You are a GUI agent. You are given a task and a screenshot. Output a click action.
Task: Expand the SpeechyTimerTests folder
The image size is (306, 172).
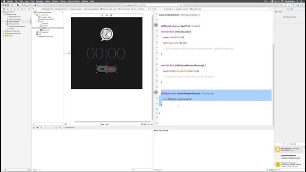pos(4,31)
